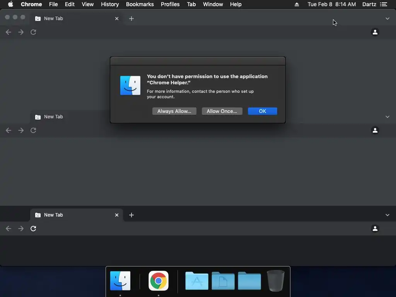Open the File menu
Screen dimensions: 396x297
53,4
